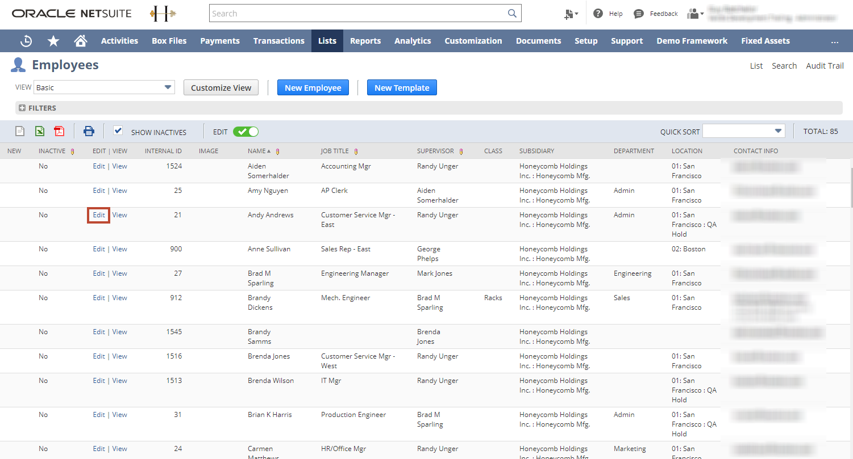Open Create New dropdown arrow
The image size is (853, 459).
coord(577,14)
